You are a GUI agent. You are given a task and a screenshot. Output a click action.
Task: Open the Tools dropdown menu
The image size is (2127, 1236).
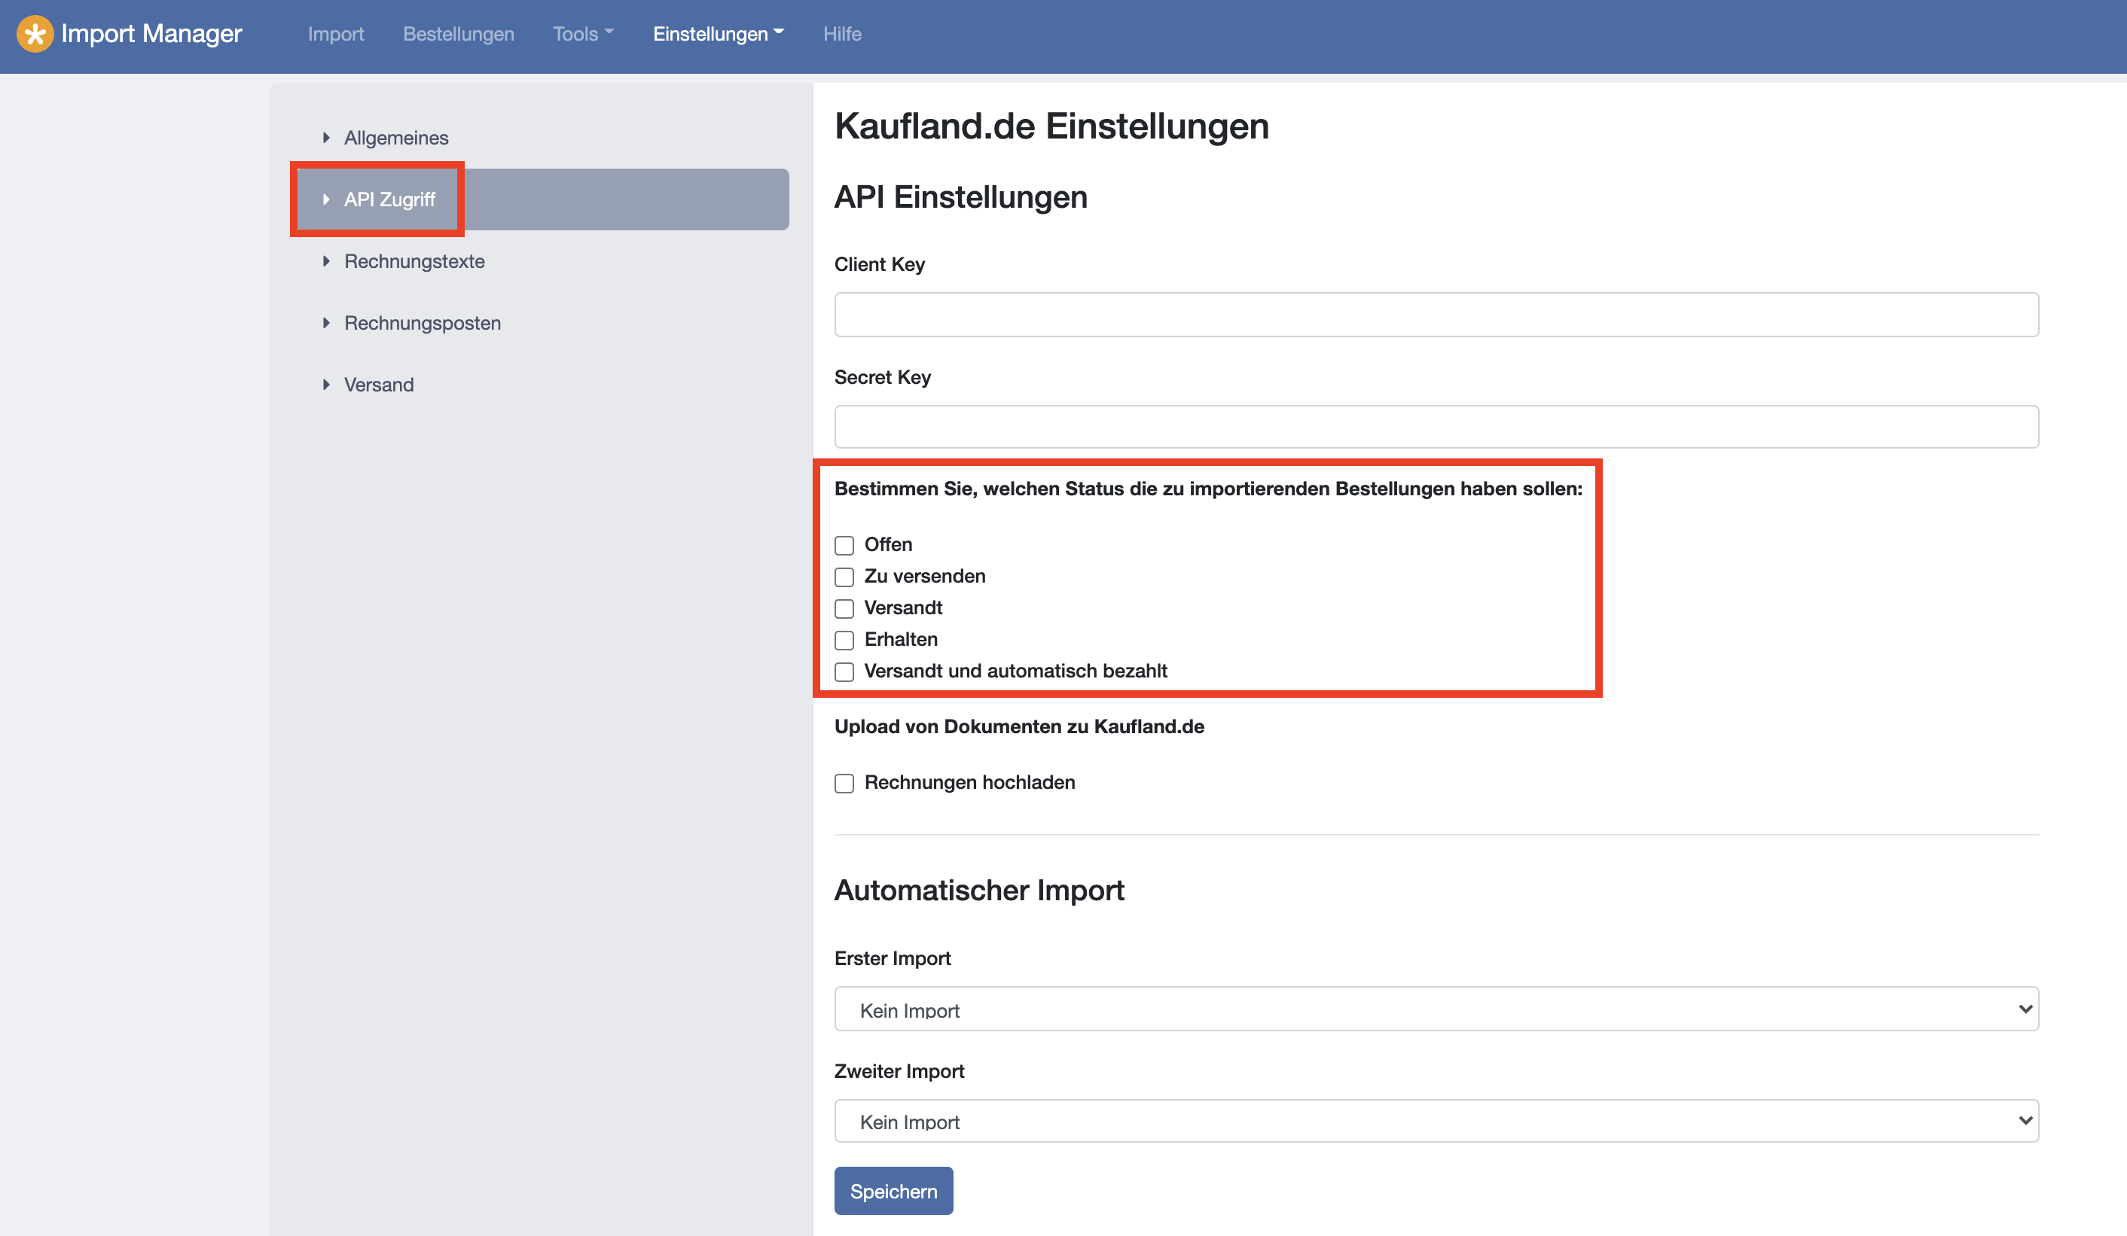pyautogui.click(x=582, y=34)
